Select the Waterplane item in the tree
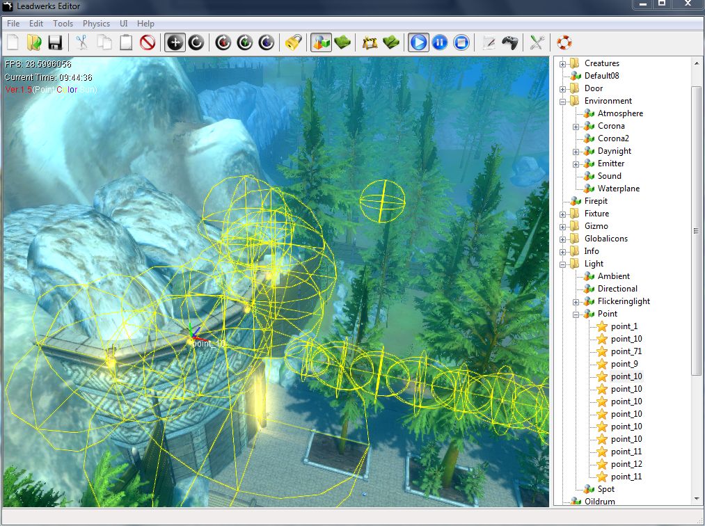The height and width of the screenshot is (526, 705). (618, 189)
